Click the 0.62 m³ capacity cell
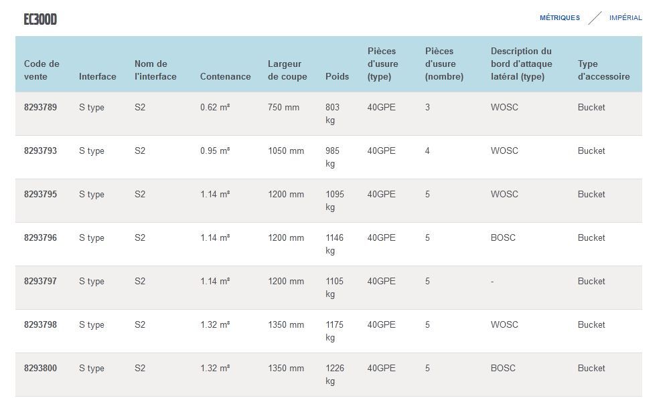This screenshot has width=669, height=398. [215, 108]
